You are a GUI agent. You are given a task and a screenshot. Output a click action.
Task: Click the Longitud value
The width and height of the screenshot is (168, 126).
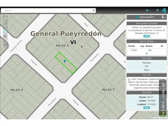pos(151,104)
